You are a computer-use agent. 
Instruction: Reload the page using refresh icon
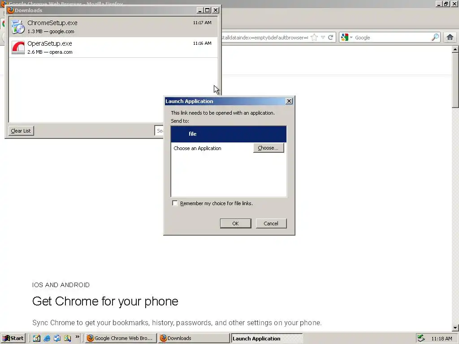pyautogui.click(x=330, y=38)
